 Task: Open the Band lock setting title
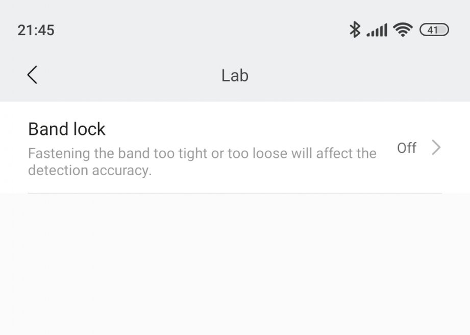point(67,129)
